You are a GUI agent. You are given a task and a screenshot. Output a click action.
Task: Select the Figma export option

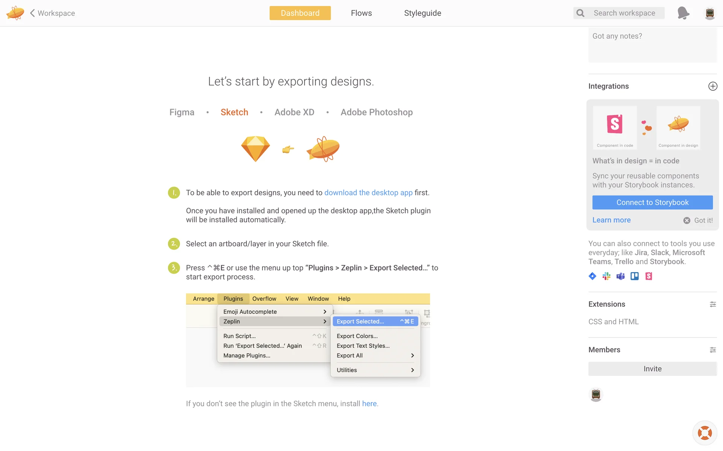[x=182, y=112]
